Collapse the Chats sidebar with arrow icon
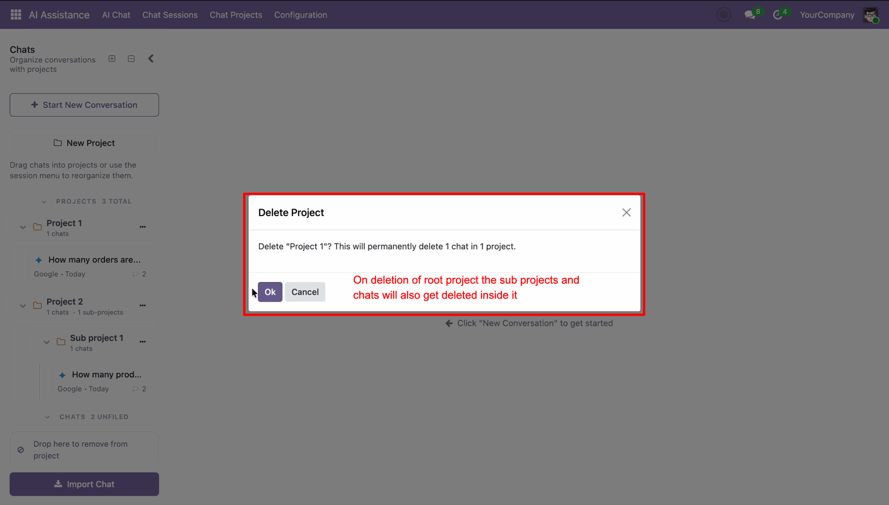889x505 pixels. tap(151, 59)
